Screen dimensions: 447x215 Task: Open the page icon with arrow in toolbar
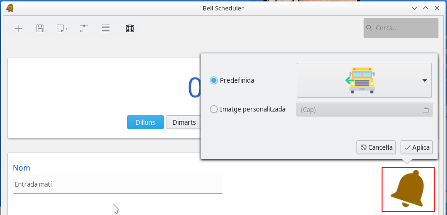coord(62,29)
